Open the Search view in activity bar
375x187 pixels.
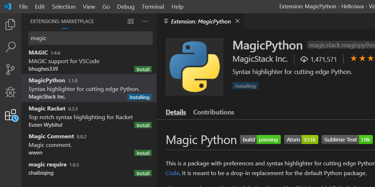10,47
